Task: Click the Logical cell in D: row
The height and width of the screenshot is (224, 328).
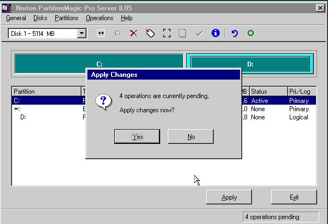Action: (x=298, y=117)
